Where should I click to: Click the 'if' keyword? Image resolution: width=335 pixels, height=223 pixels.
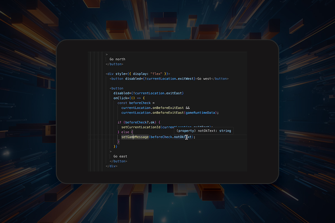(119, 122)
